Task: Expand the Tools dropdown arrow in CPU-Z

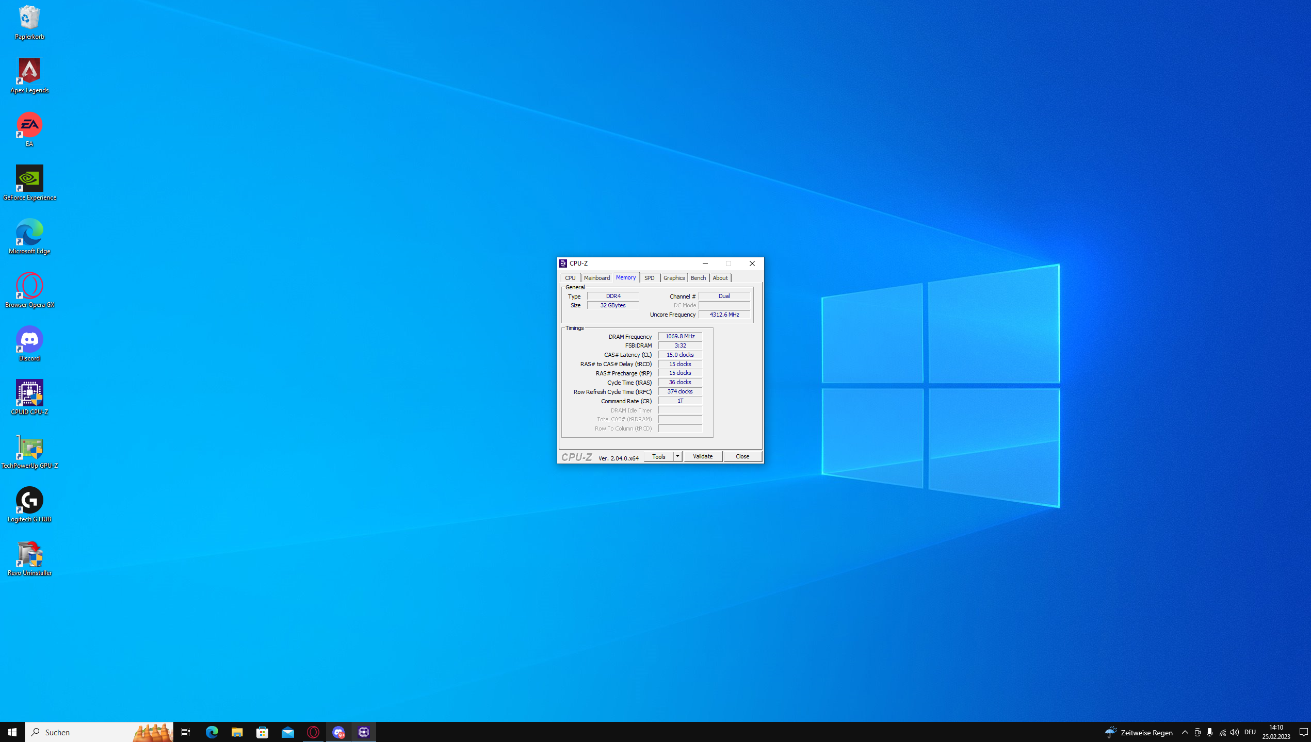Action: tap(677, 456)
